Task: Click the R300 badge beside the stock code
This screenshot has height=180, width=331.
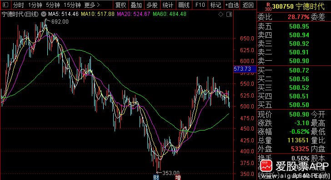Action: (x=268, y=6)
